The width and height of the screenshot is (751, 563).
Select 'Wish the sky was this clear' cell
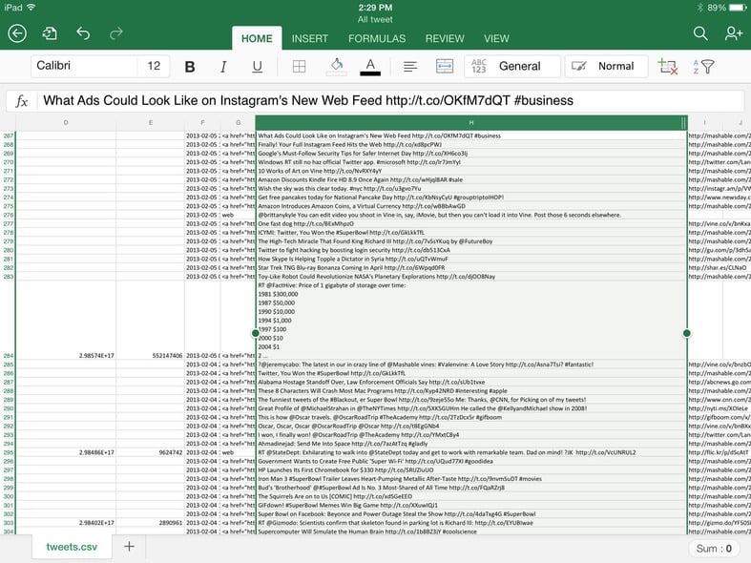tap(471, 189)
